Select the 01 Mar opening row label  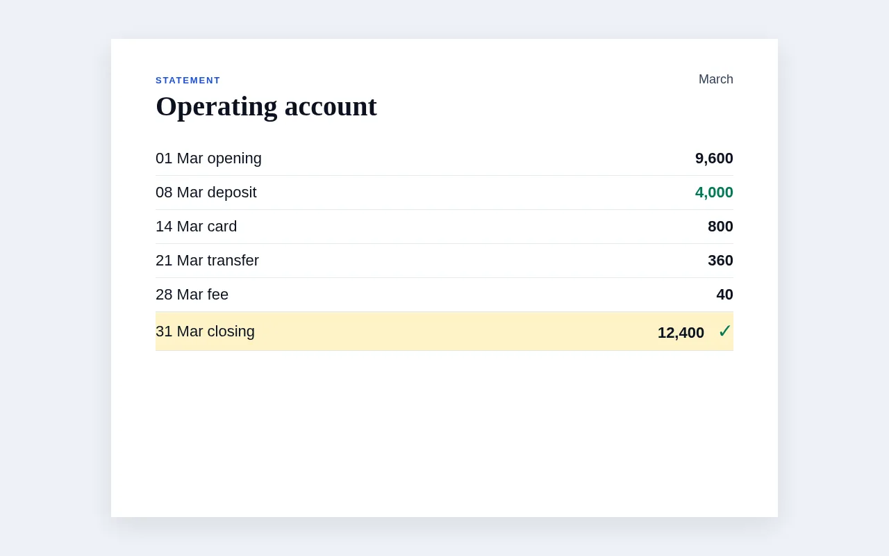pyautogui.click(x=208, y=158)
